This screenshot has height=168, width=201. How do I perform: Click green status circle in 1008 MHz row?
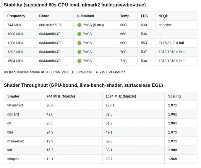(x=79, y=34)
